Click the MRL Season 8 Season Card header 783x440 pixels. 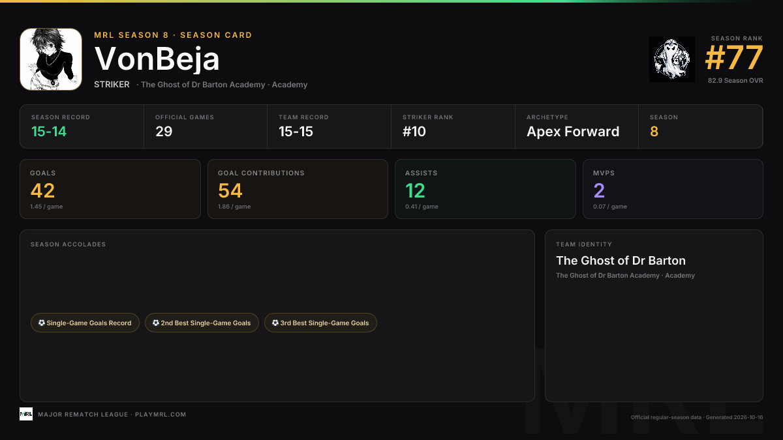(173, 35)
